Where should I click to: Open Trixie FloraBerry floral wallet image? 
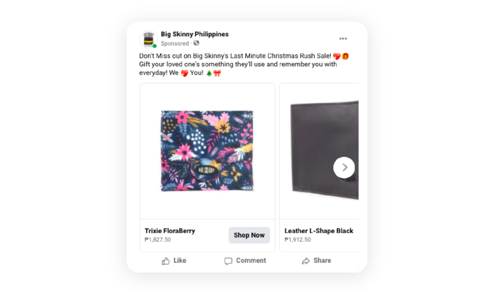pos(207,151)
